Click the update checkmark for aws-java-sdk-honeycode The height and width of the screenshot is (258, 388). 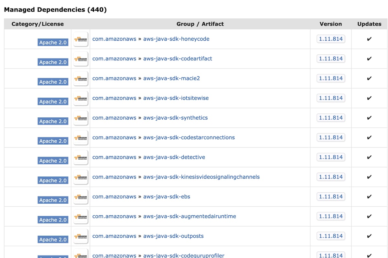point(369,39)
